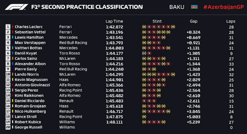Select the Lap Time column header
247x134 pixels.
pyautogui.click(x=114, y=21)
